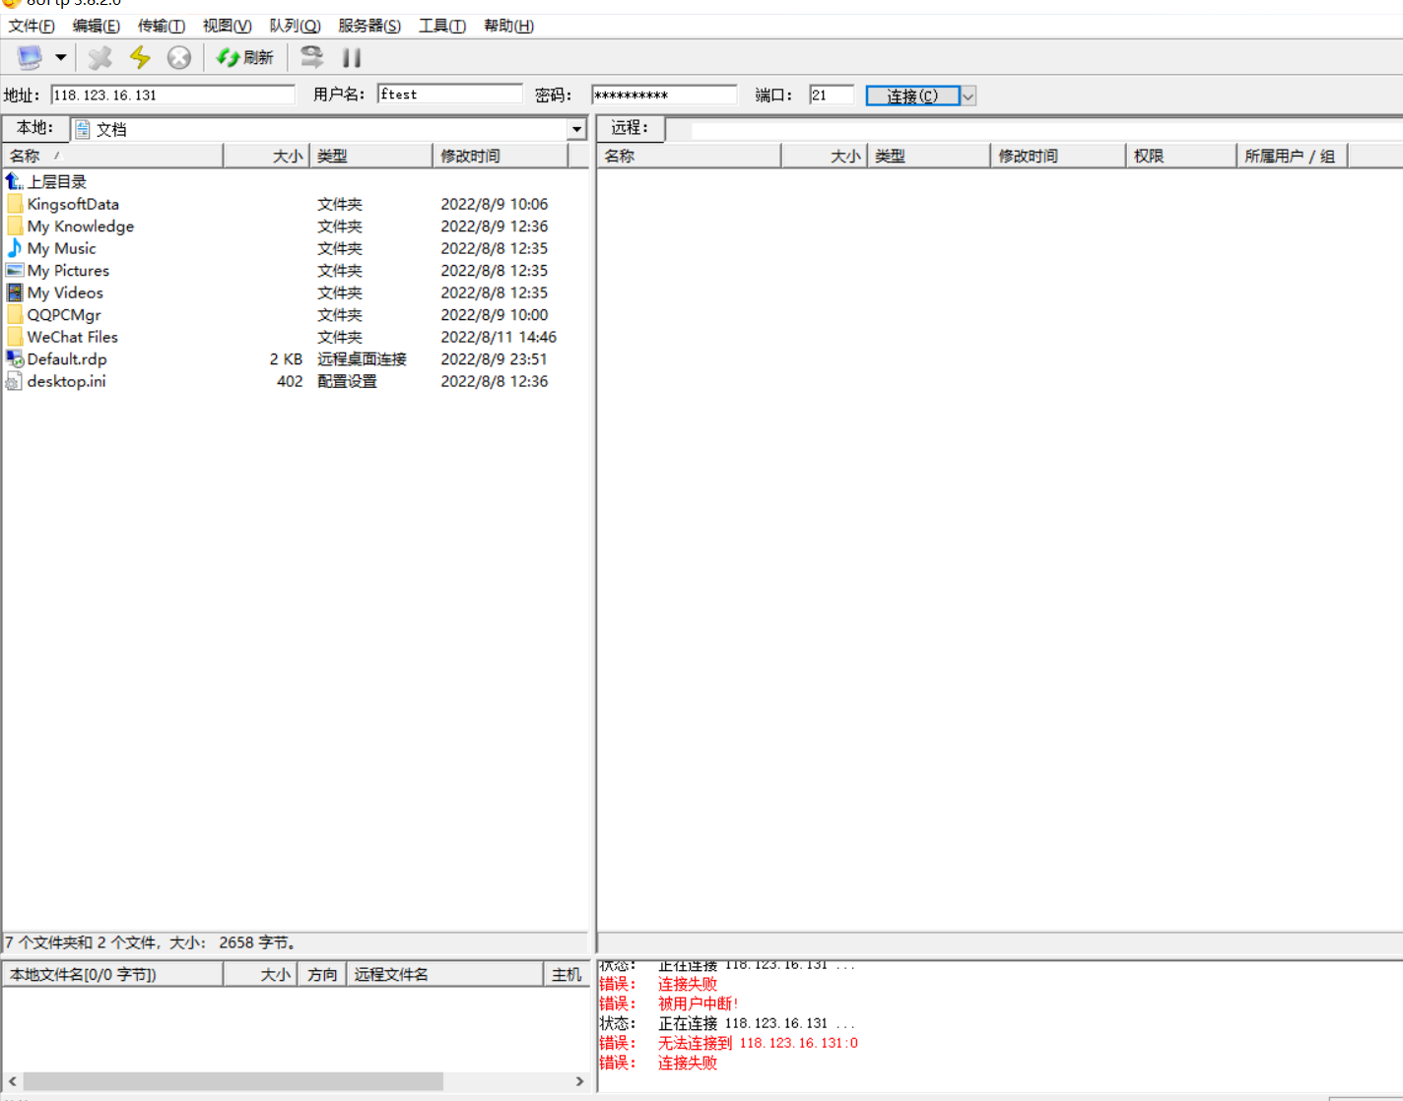
Task: Select the Default.rdp file icon
Action: [x=14, y=359]
